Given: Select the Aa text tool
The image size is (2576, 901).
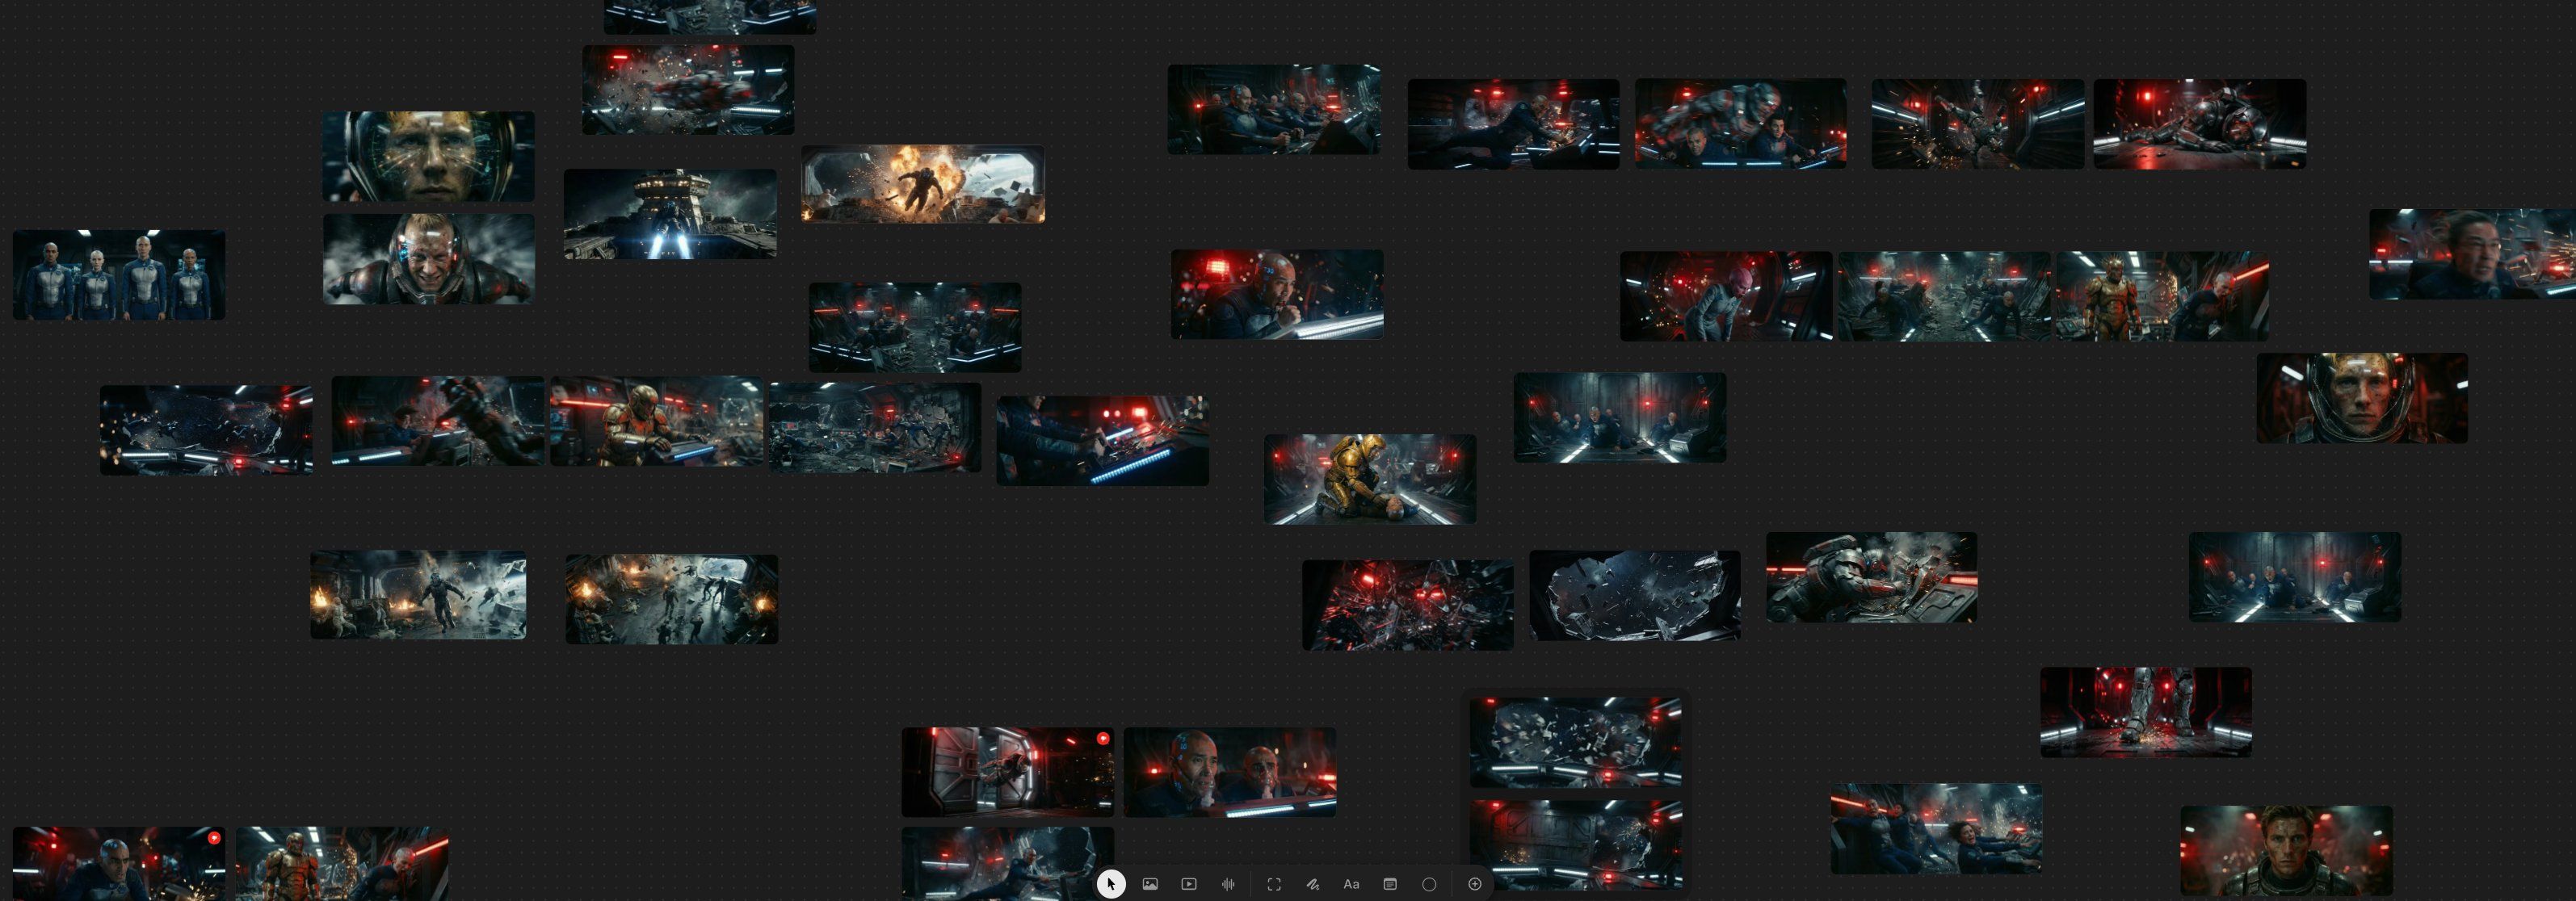Looking at the screenshot, I should coord(1351,884).
